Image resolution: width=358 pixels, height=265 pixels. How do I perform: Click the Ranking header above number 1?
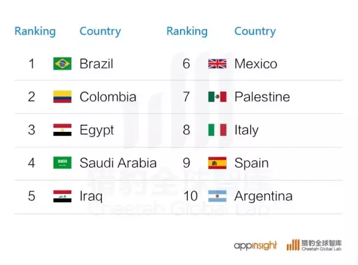[x=35, y=31]
